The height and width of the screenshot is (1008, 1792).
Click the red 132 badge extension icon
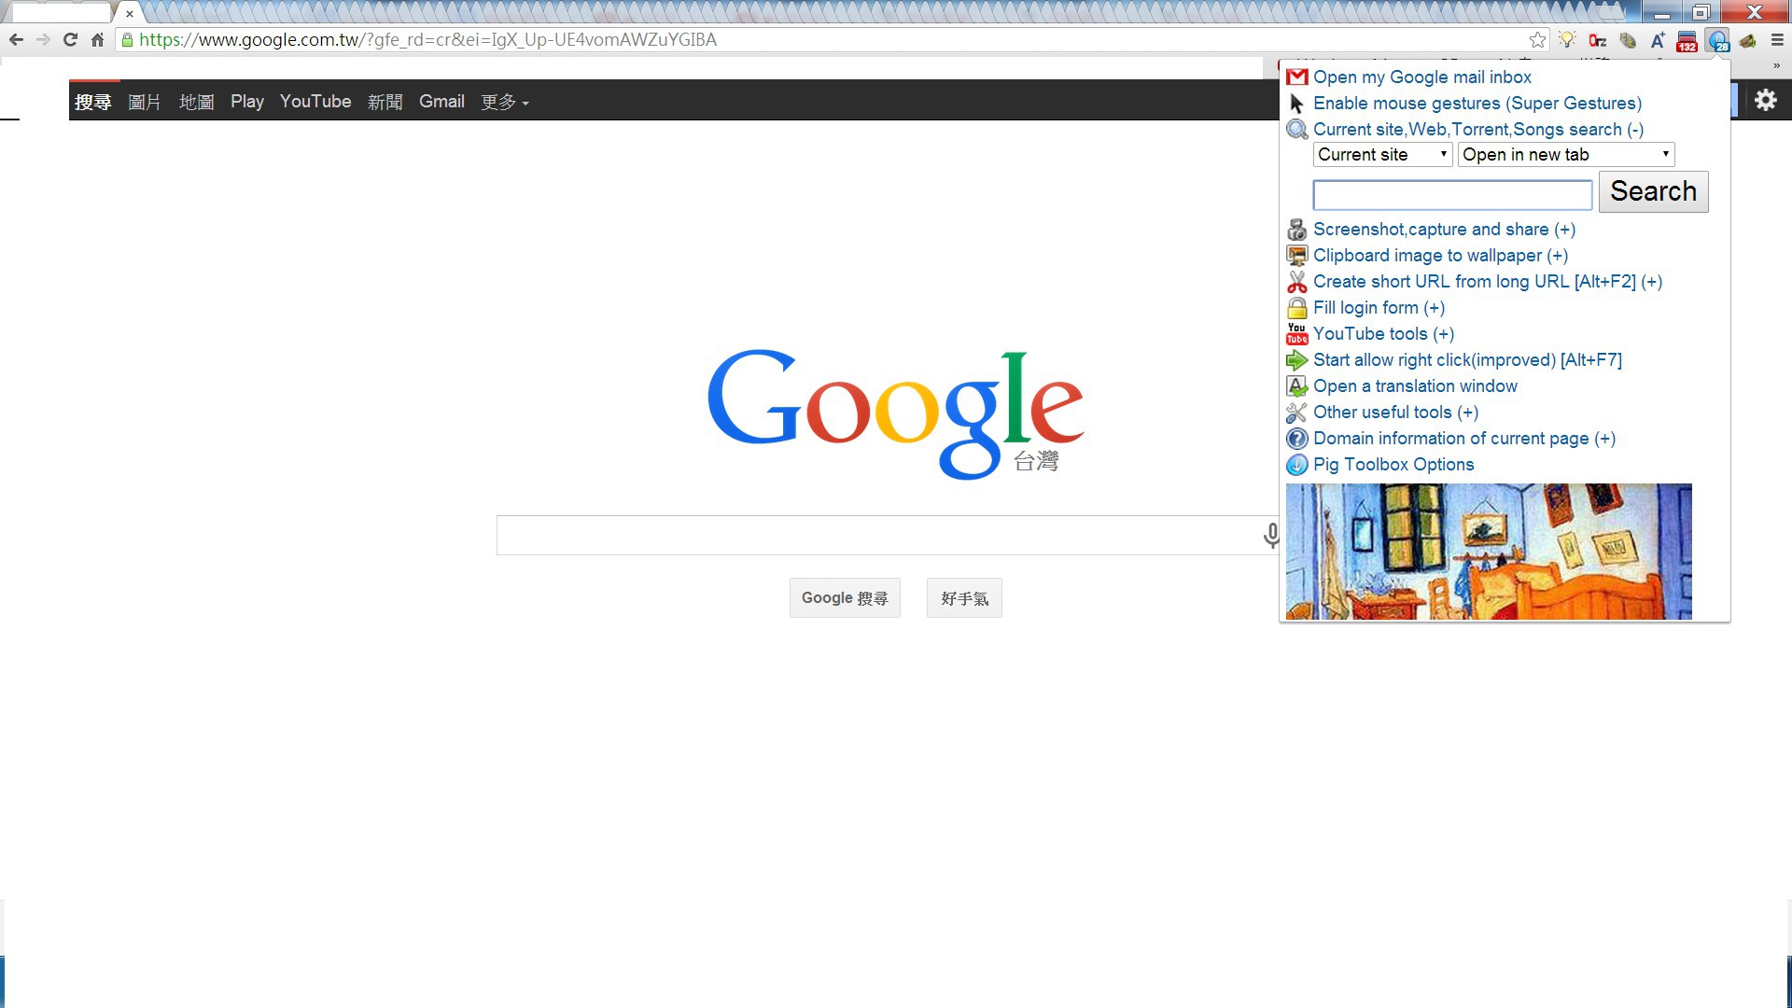[1687, 41]
